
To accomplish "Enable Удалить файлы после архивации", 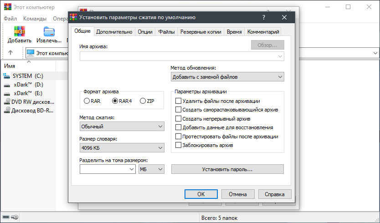I will (x=178, y=101).
